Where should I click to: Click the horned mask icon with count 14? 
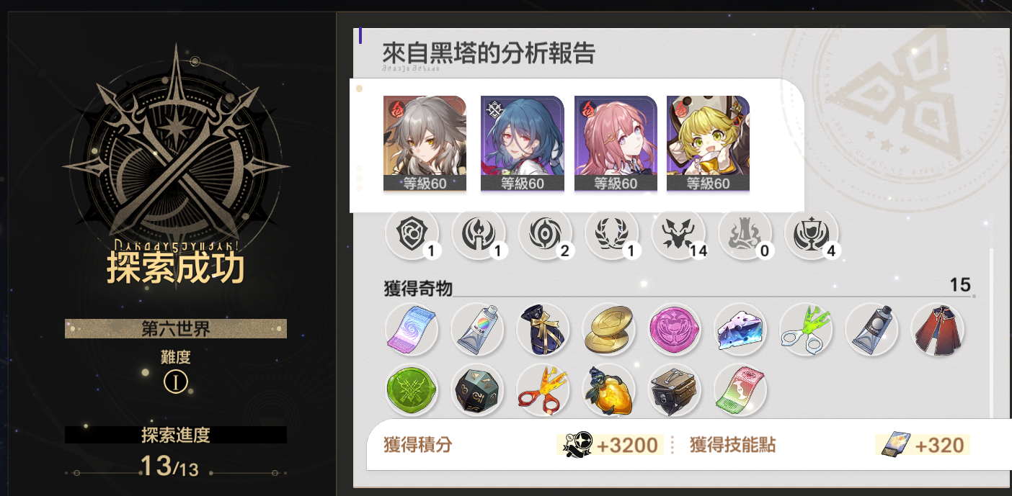tap(679, 233)
